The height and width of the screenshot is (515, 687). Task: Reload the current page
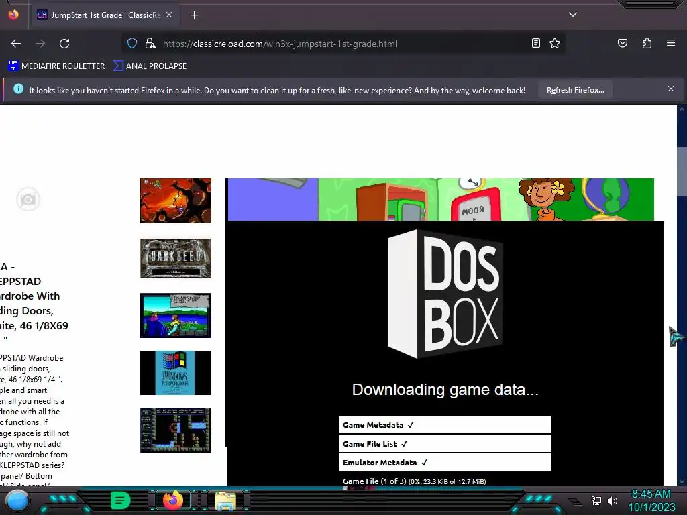64,44
